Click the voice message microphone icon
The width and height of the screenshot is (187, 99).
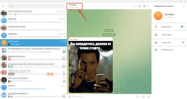[149, 97]
